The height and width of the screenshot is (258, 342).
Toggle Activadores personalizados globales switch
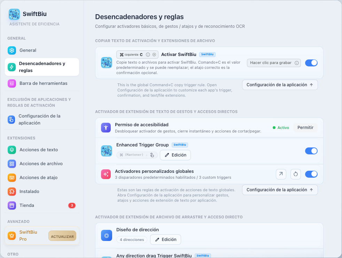coord(311,174)
